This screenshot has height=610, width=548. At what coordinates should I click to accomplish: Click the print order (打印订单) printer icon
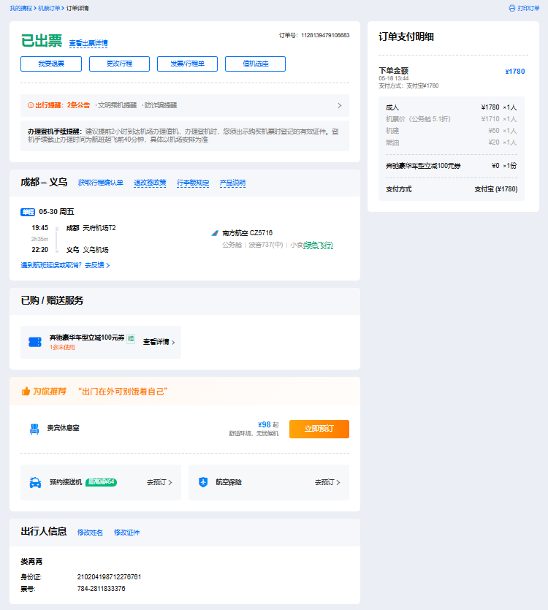(x=512, y=8)
